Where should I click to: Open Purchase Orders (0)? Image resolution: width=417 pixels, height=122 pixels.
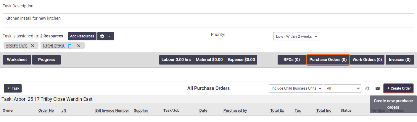click(328, 60)
